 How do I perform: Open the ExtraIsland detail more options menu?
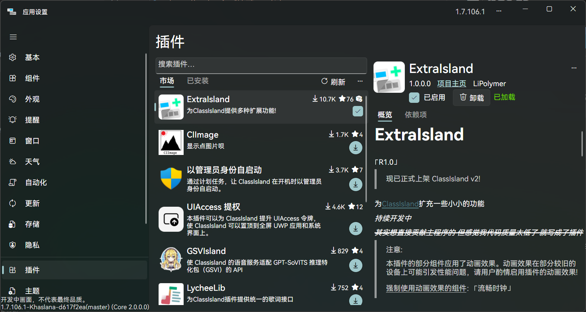pos(574,68)
